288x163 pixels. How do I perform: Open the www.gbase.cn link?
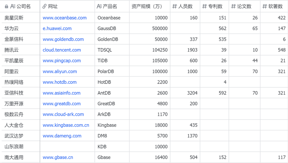[58, 157]
